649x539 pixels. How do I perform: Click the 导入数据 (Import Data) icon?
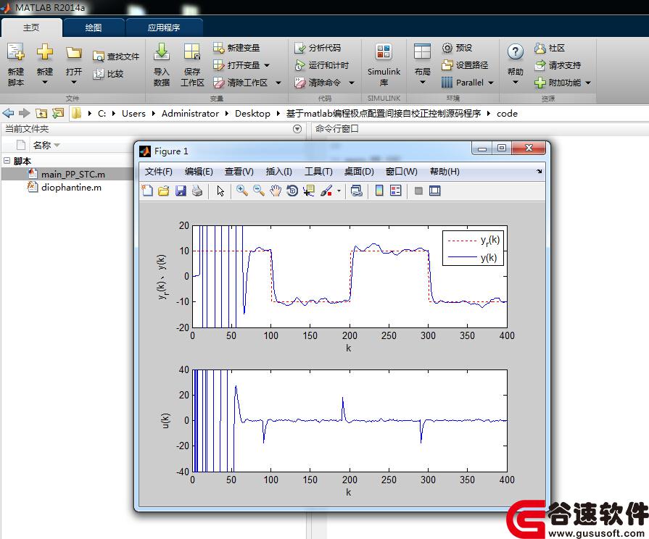[162, 64]
